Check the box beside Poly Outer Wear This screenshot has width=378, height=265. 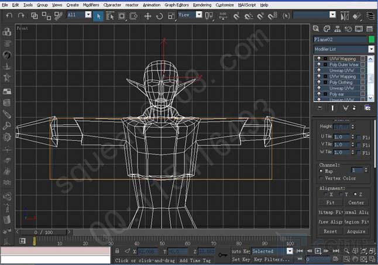coord(363,64)
